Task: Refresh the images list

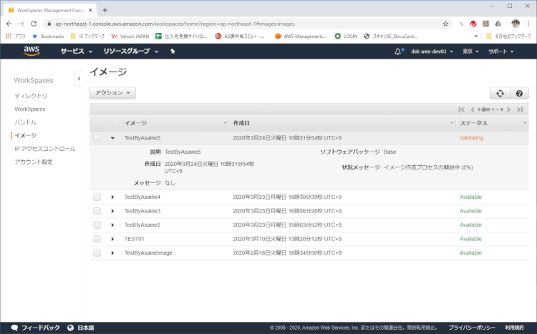Action: click(498, 93)
